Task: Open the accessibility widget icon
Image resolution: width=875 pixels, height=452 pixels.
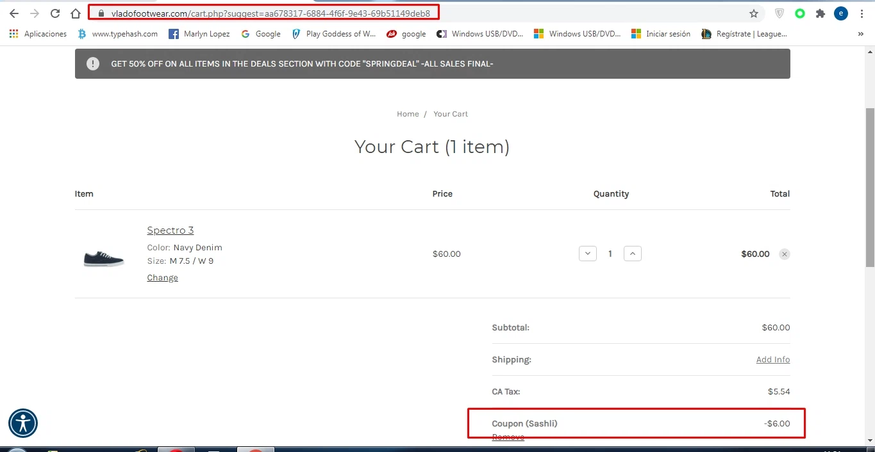Action: click(23, 423)
